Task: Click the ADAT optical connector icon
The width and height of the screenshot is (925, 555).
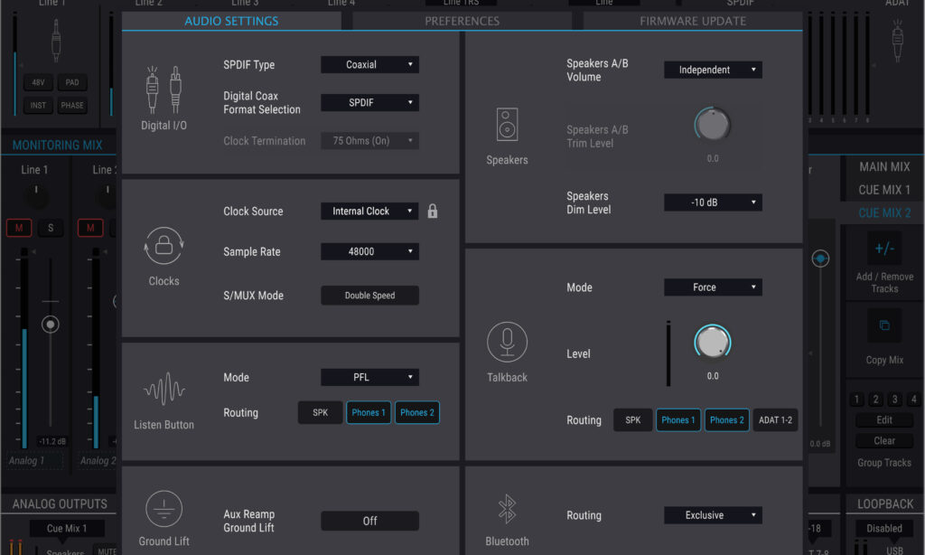Action: coord(897,40)
